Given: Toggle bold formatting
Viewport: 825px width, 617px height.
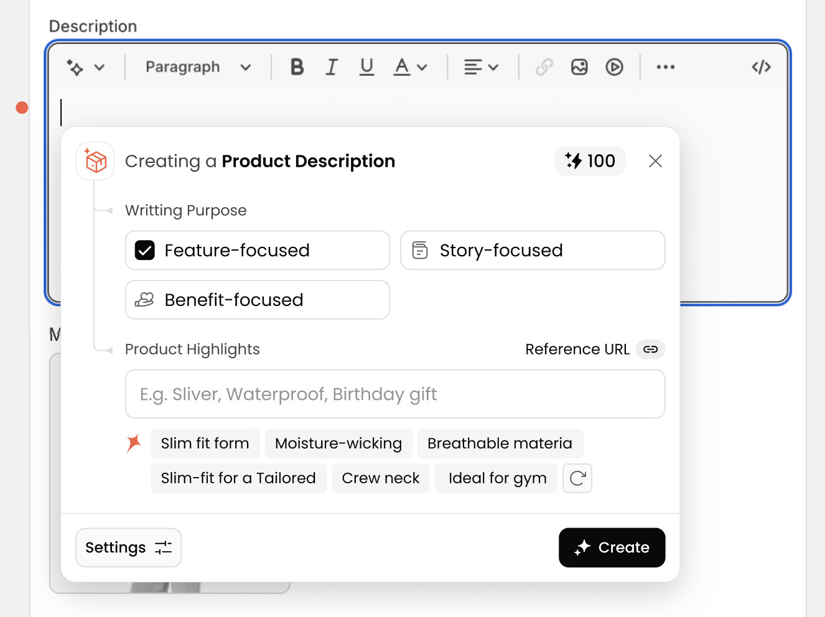Looking at the screenshot, I should point(297,67).
